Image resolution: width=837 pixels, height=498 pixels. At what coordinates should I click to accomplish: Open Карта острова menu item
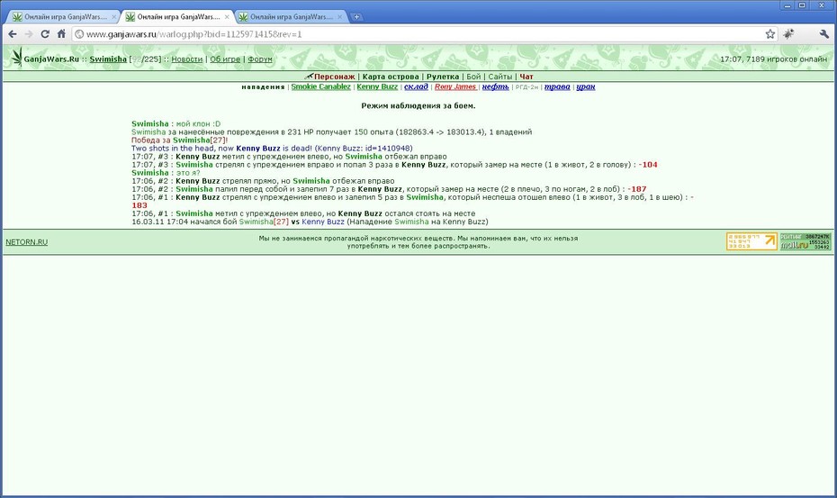tap(391, 77)
